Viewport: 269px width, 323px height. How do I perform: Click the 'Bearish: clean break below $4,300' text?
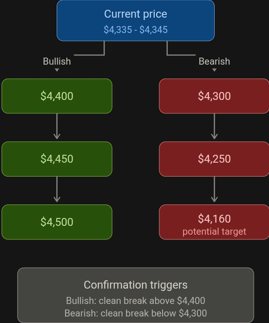pos(136,313)
